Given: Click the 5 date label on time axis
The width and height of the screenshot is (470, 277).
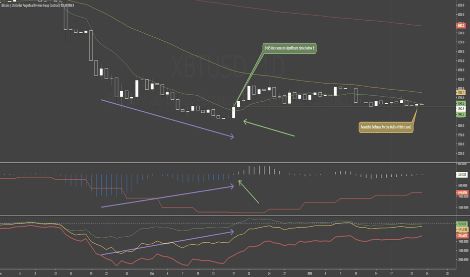Looking at the screenshot, I should [x=20, y=273].
